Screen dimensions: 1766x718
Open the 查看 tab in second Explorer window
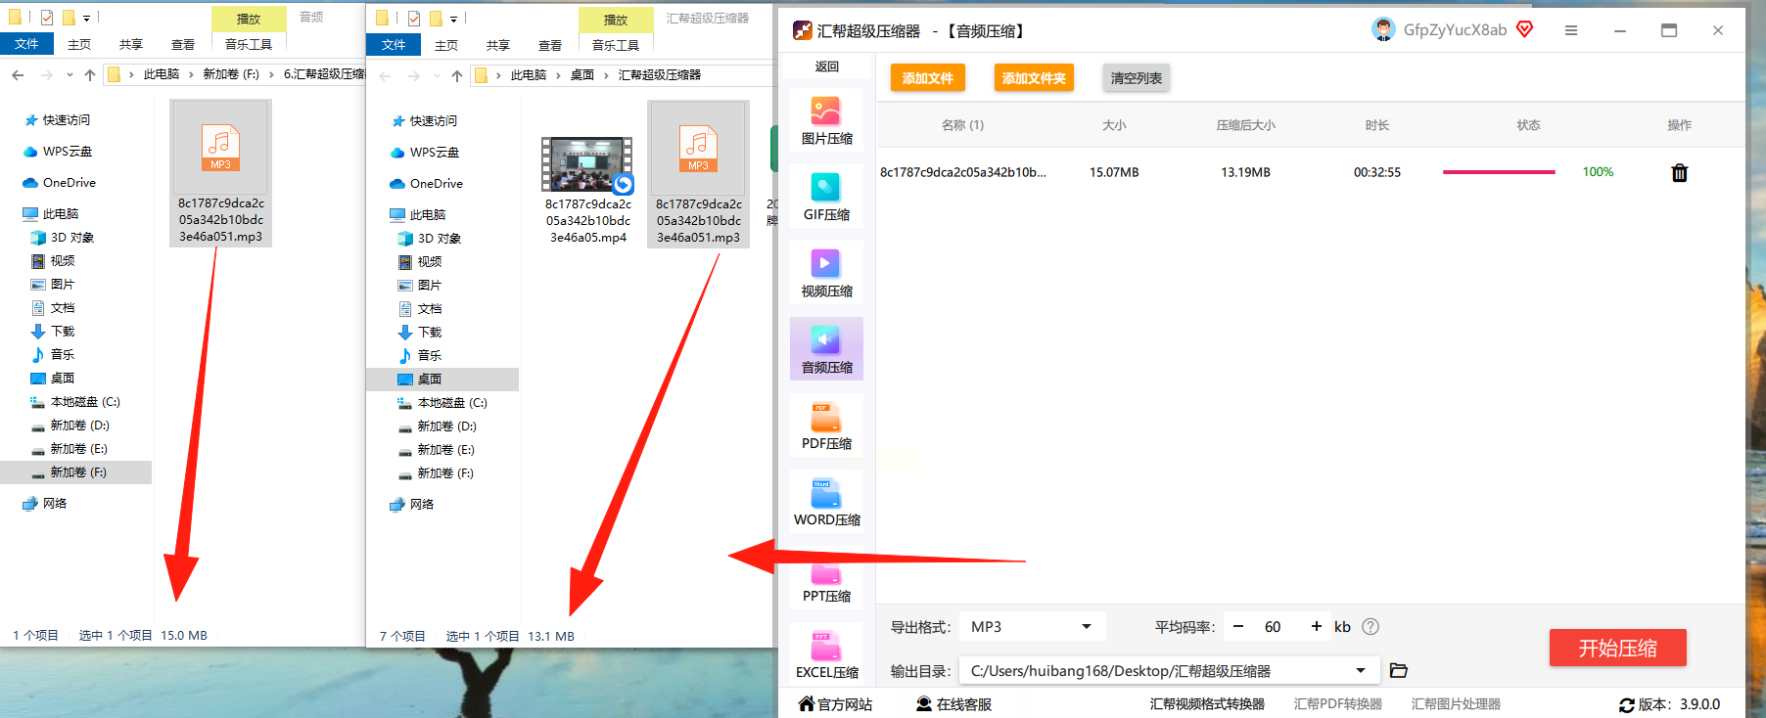click(x=550, y=45)
